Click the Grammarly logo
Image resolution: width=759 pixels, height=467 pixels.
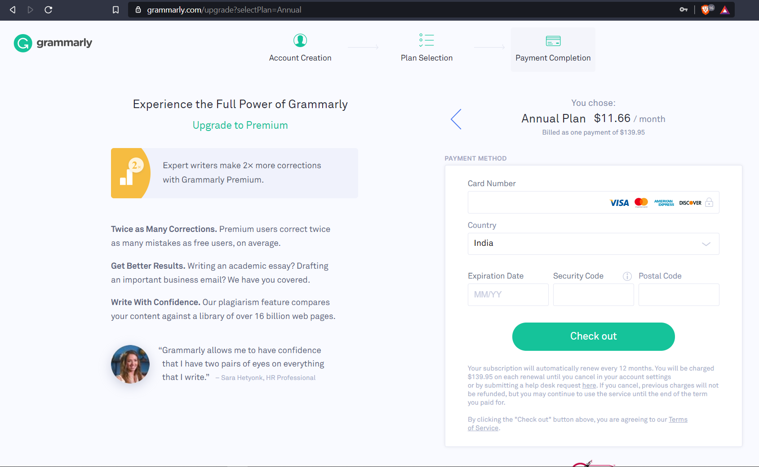[x=53, y=43]
